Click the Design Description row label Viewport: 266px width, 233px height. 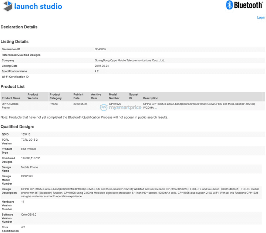click(x=9, y=191)
